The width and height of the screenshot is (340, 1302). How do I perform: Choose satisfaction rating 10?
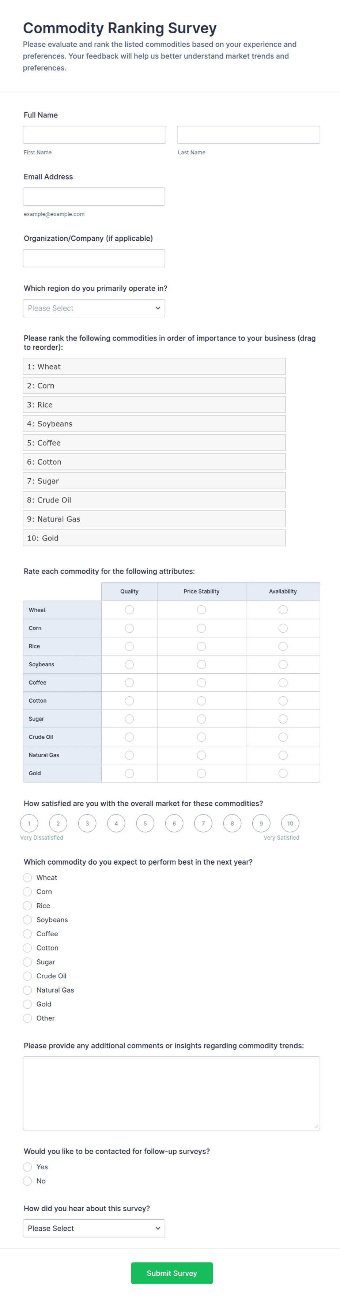click(290, 823)
